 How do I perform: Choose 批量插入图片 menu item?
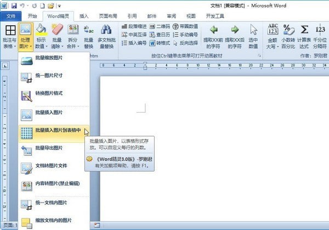[54, 115]
